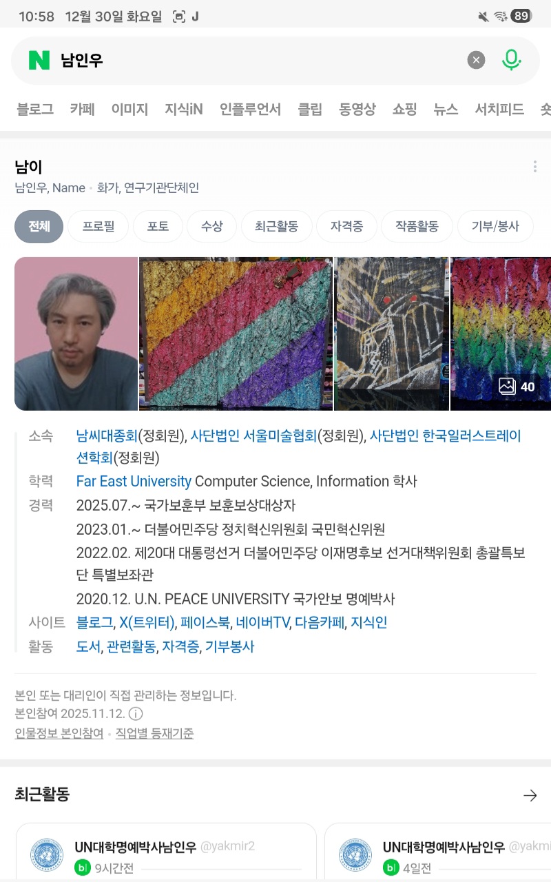Open the Far East University link

point(134,482)
